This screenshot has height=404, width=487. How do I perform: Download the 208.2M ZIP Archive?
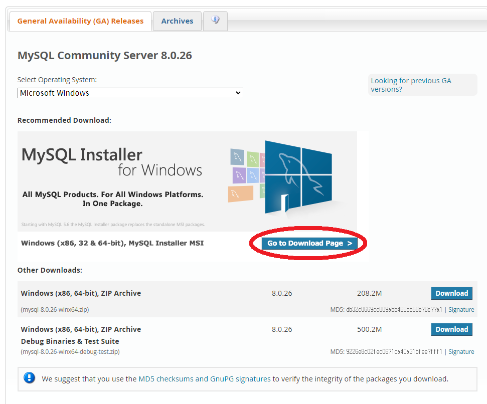[451, 293]
